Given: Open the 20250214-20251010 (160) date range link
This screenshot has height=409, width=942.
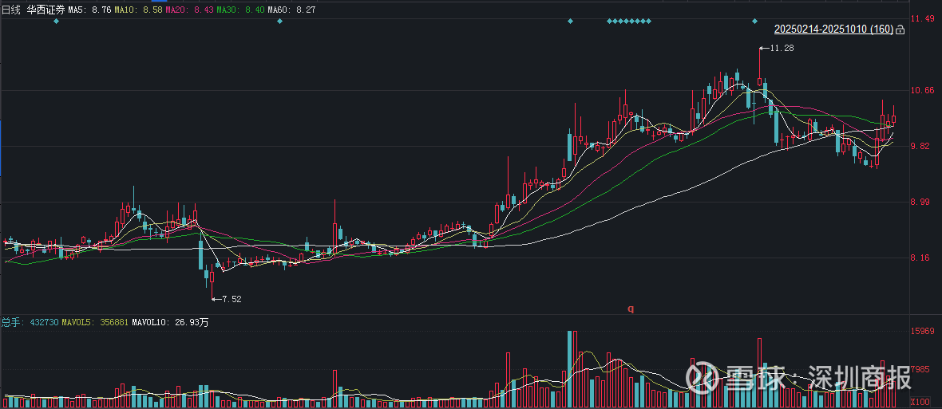Looking at the screenshot, I should point(833,29).
